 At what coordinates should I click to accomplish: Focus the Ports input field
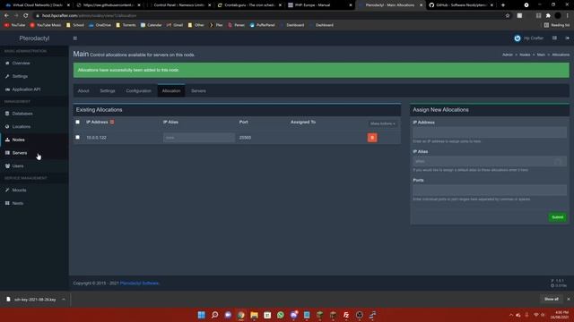pos(490,191)
